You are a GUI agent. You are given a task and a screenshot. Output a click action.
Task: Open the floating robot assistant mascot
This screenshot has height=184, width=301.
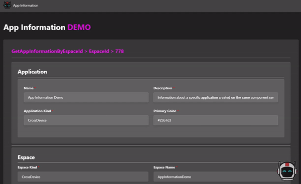(287, 171)
